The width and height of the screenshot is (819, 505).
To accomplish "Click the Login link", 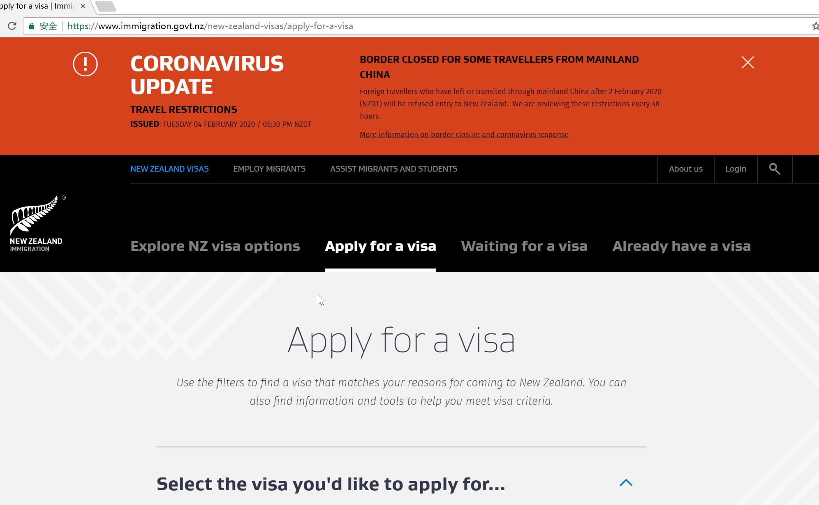I will tap(736, 169).
